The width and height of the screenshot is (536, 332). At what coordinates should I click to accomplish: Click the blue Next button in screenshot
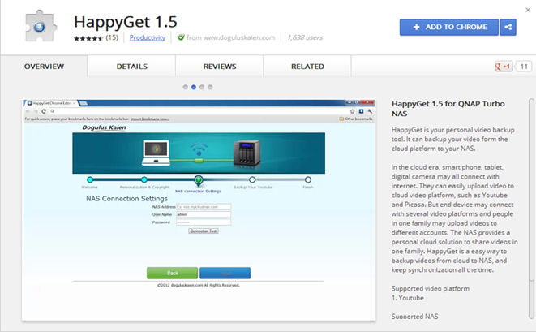[225, 273]
